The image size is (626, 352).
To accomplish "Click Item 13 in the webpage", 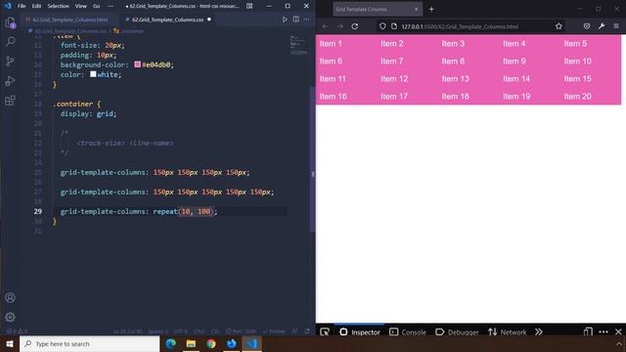I will (x=456, y=78).
